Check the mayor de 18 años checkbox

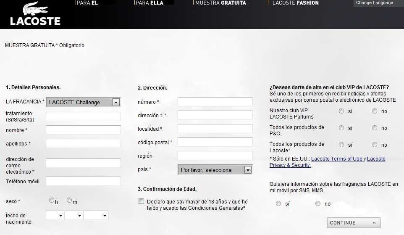pyautogui.click(x=141, y=201)
